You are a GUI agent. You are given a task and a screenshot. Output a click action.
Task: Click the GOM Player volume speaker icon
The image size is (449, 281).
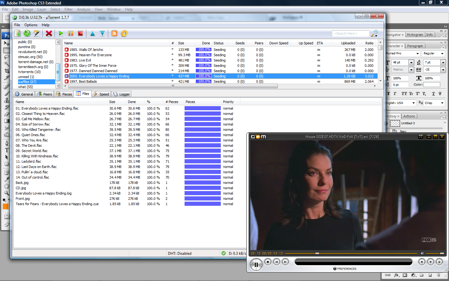click(x=422, y=253)
